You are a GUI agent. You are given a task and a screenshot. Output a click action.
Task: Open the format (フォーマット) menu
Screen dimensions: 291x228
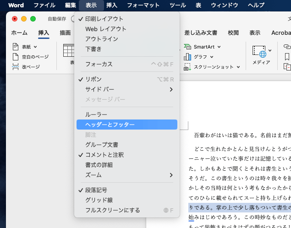(143, 5)
